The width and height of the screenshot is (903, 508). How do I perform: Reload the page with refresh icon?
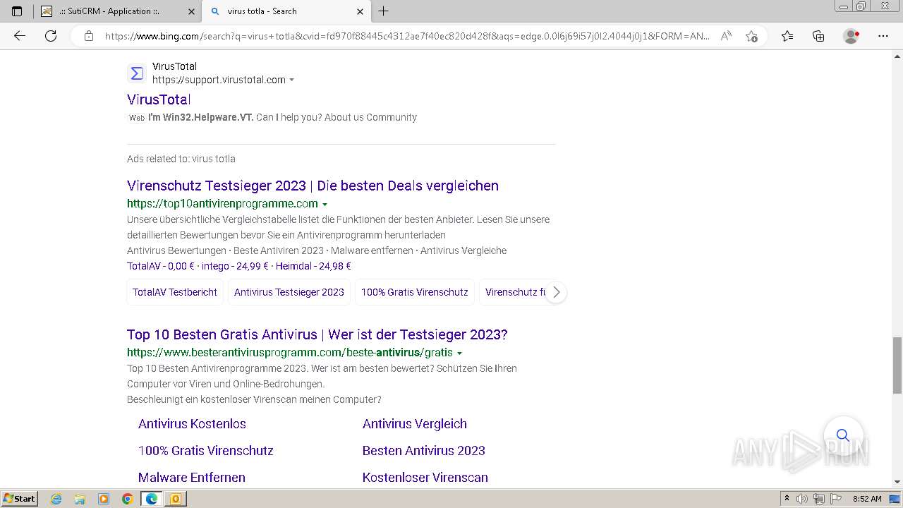[x=51, y=36]
